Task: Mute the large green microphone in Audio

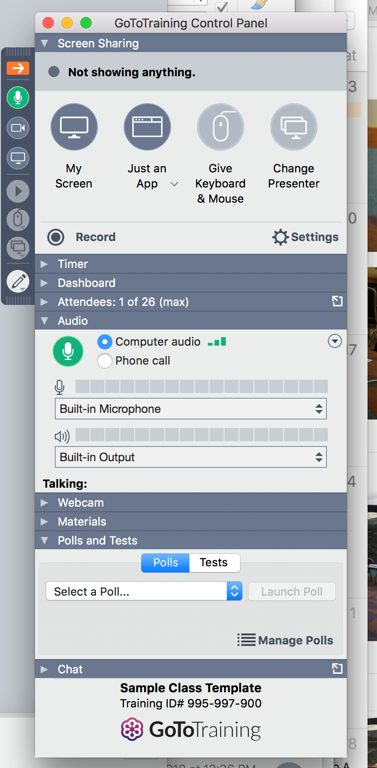Action: (x=68, y=351)
